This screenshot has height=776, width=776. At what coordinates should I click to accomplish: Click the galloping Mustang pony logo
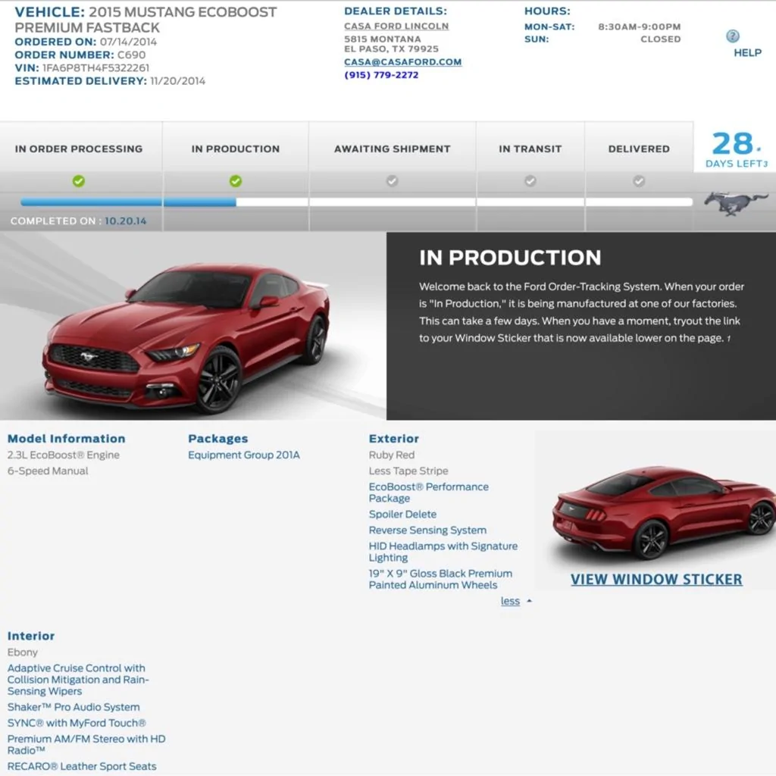(736, 203)
